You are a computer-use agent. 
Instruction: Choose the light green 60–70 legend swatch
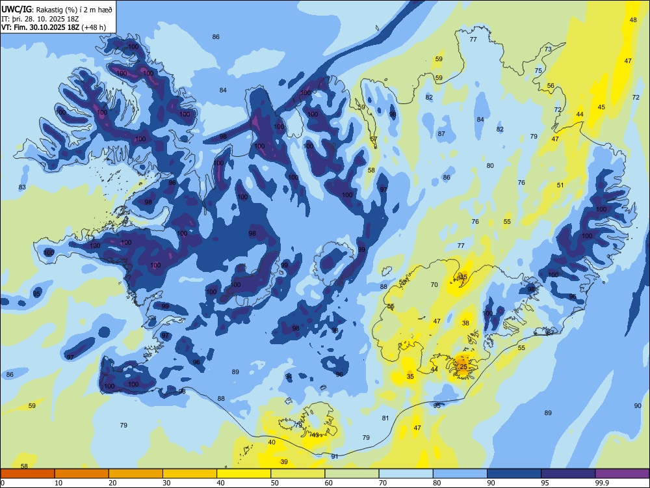click(352, 473)
